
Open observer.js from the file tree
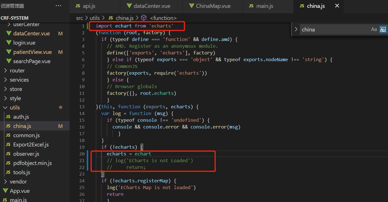[26, 154]
